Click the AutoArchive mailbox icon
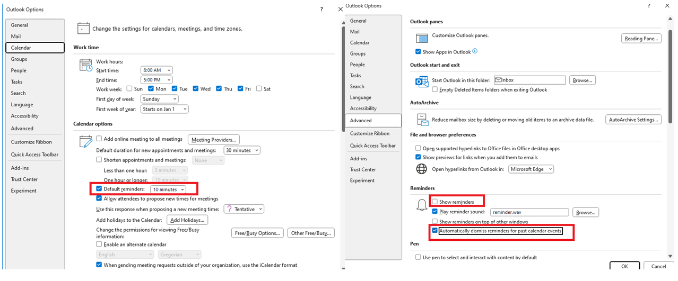Viewport: 678px width, 281px height. pyautogui.click(x=422, y=119)
